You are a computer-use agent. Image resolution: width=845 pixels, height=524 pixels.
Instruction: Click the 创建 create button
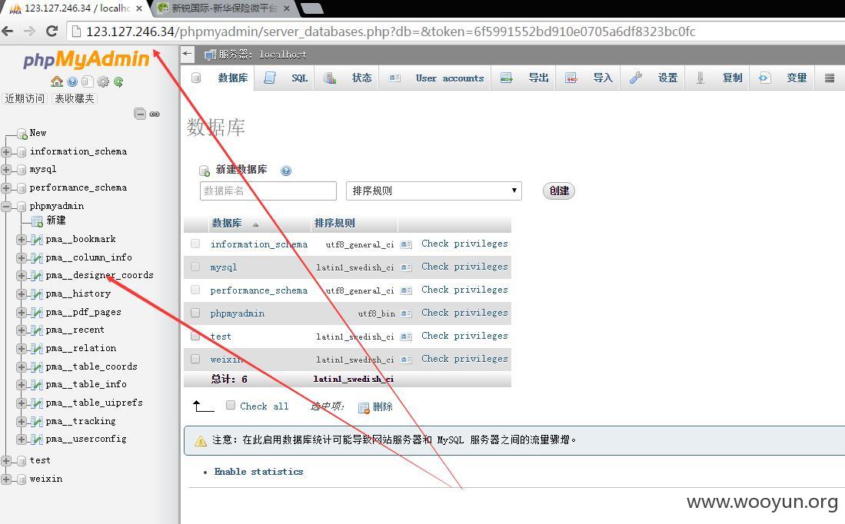pyautogui.click(x=559, y=191)
